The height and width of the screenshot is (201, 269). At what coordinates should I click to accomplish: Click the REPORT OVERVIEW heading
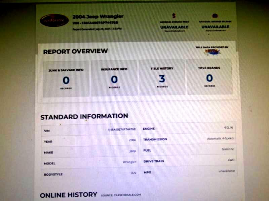point(75,51)
